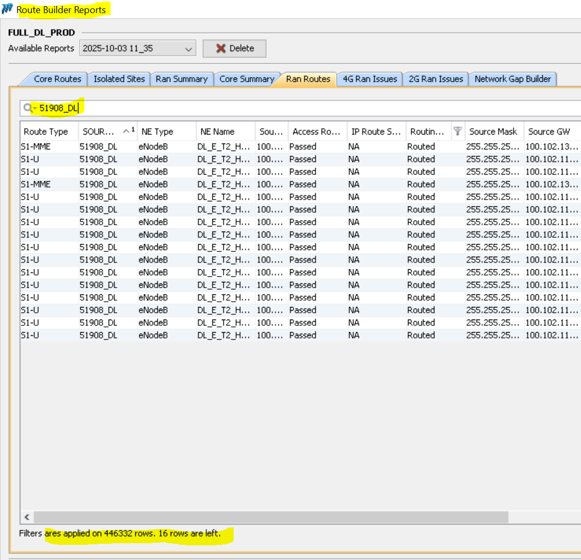The width and height of the screenshot is (581, 560).
Task: Switch to the Core Routes tab
Action: pyautogui.click(x=57, y=79)
